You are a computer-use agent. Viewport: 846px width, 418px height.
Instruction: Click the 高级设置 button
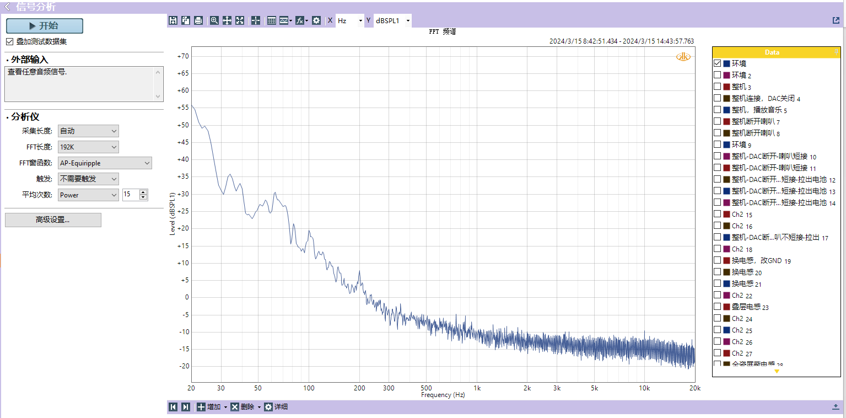point(53,220)
